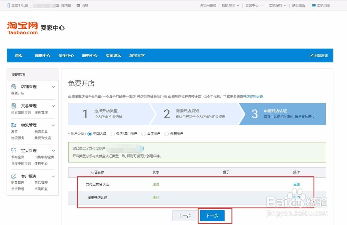Select the 台湾用户 radio button
The height and width of the screenshot is (225, 347).
click(x=143, y=134)
